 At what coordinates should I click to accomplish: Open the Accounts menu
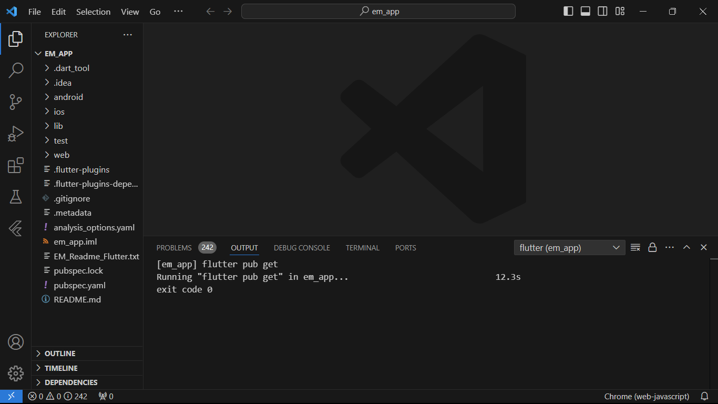point(16,342)
